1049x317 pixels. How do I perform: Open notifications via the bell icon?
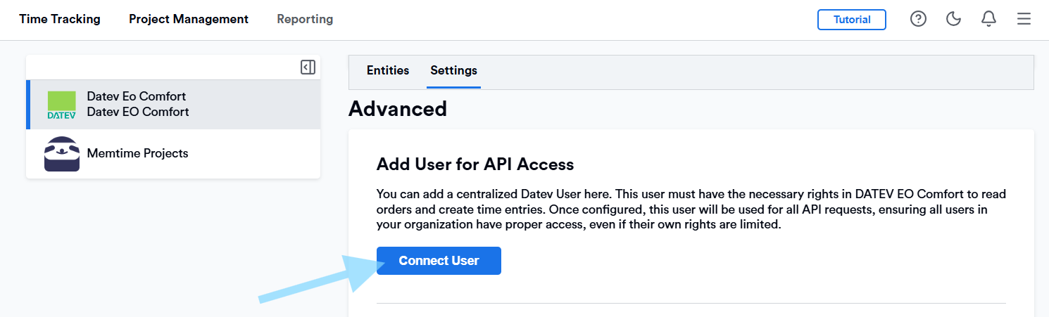coord(988,20)
